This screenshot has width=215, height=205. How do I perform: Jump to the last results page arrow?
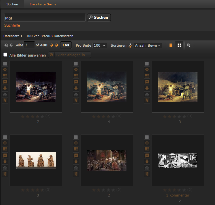pyautogui.click(x=57, y=45)
